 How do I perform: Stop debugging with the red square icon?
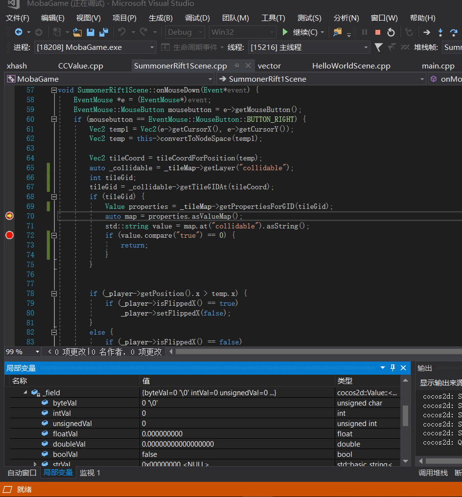click(x=377, y=32)
